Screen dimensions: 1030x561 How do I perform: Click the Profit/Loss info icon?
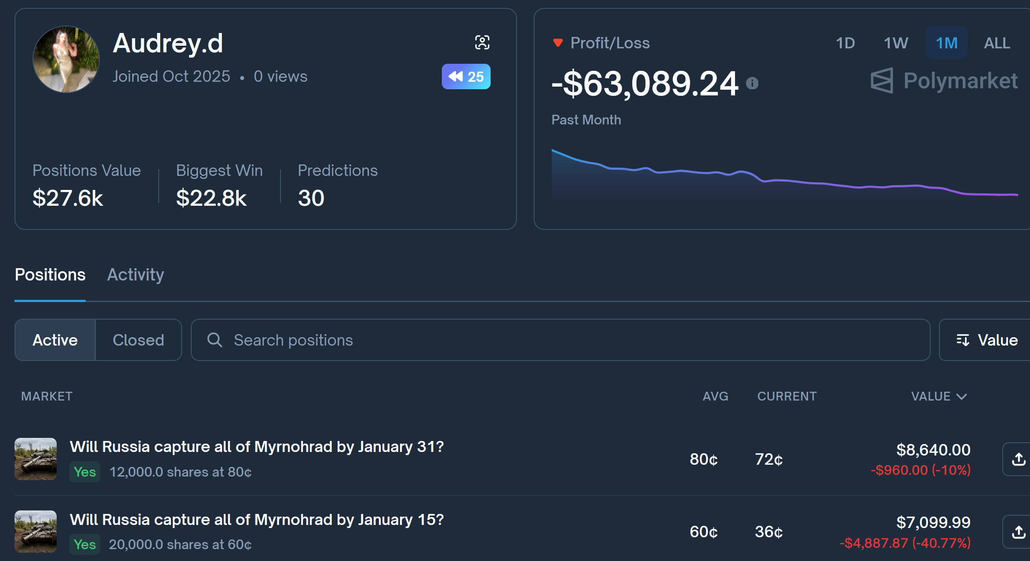pyautogui.click(x=752, y=83)
